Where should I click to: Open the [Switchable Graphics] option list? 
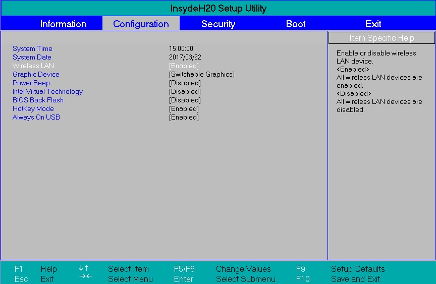click(202, 75)
